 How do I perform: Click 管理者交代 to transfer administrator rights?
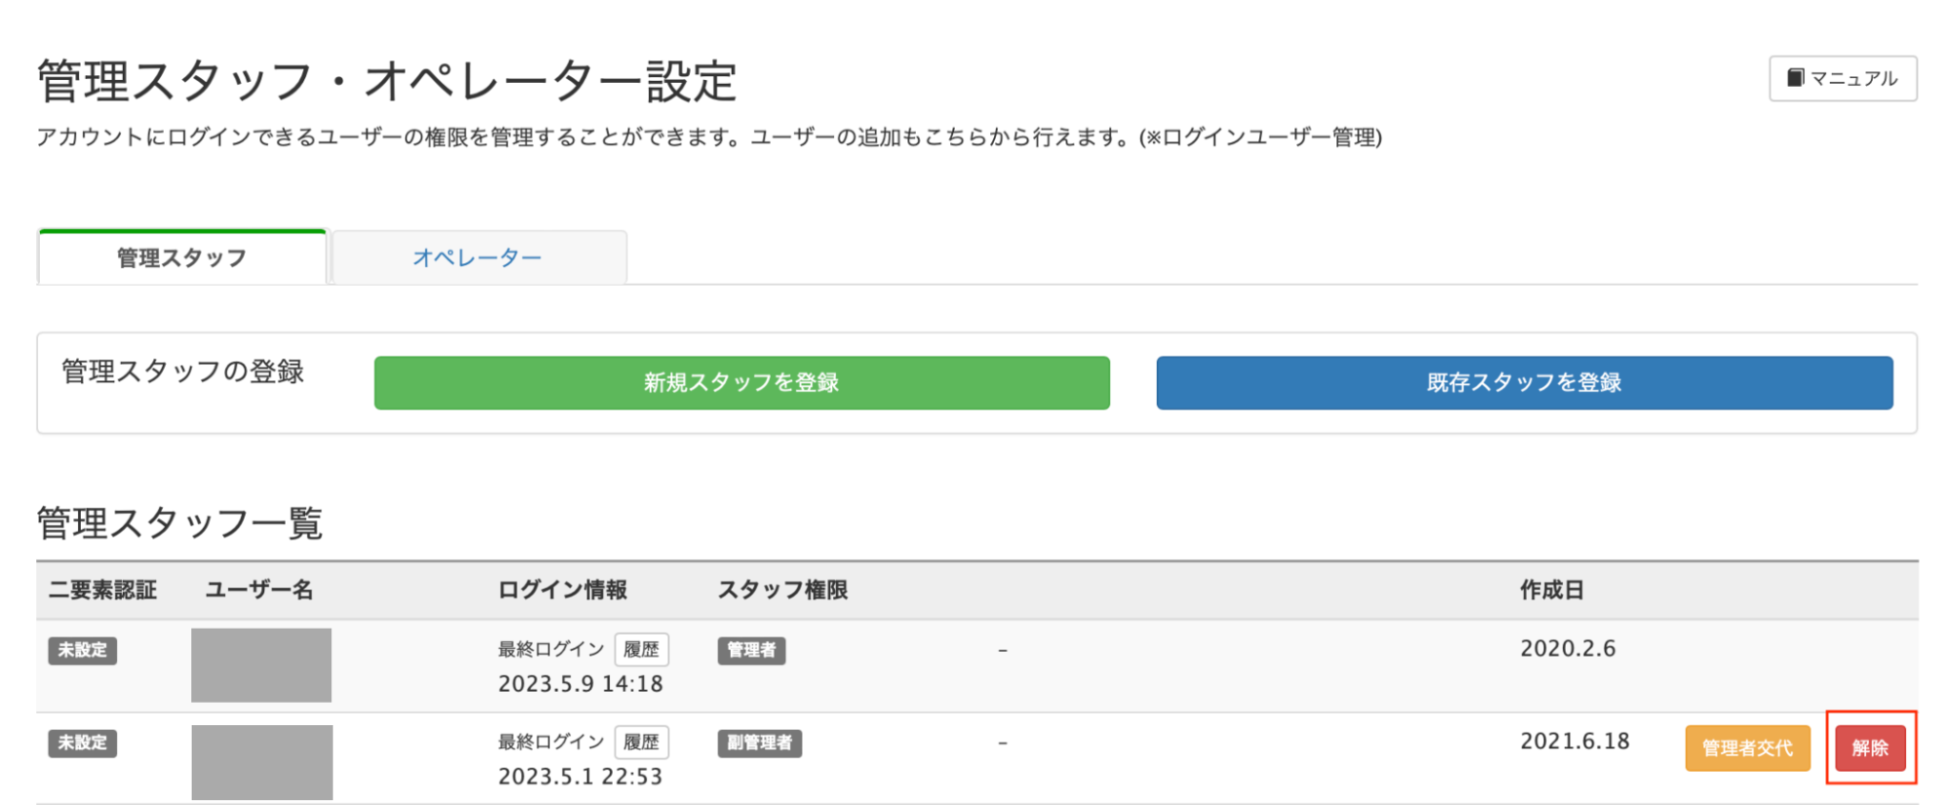click(1746, 748)
